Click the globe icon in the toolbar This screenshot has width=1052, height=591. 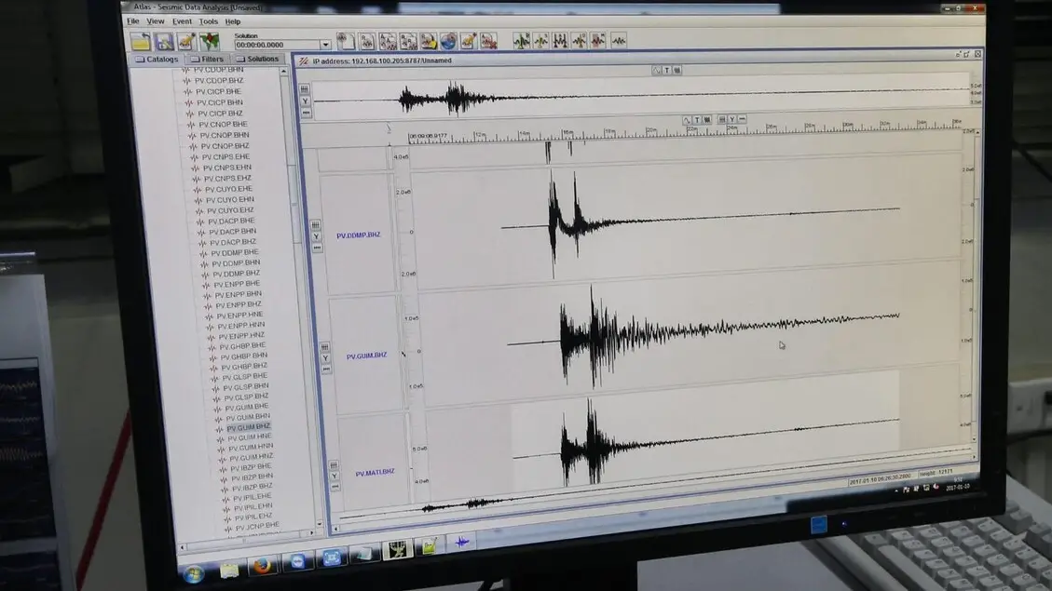(448, 42)
